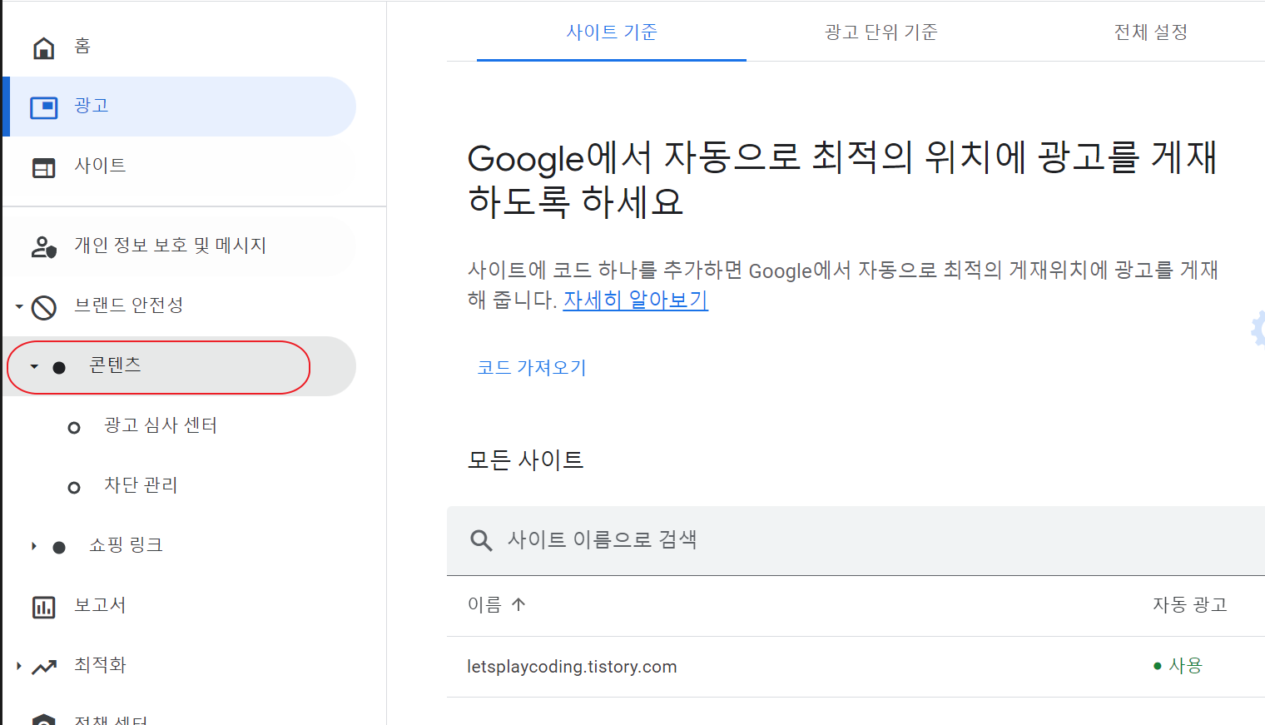The width and height of the screenshot is (1265, 725).
Task: Click the filled dot beside 쇼핑 링크
Action: tap(59, 547)
